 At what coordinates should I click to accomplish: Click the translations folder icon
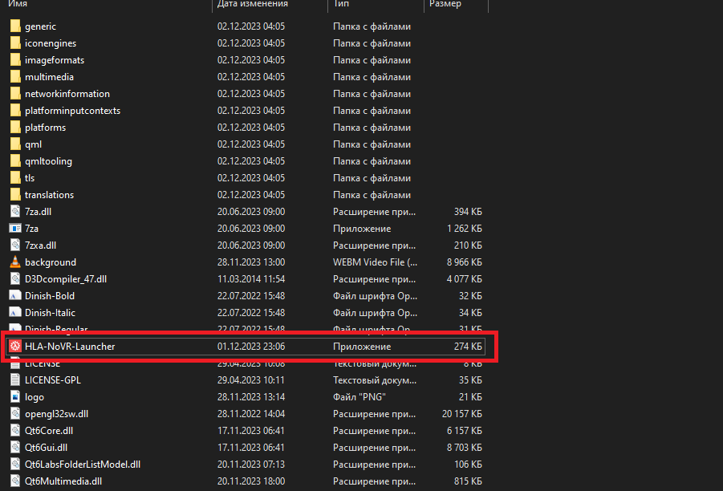(x=15, y=195)
